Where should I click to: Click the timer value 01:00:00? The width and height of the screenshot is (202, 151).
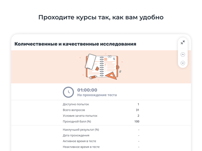87,90
